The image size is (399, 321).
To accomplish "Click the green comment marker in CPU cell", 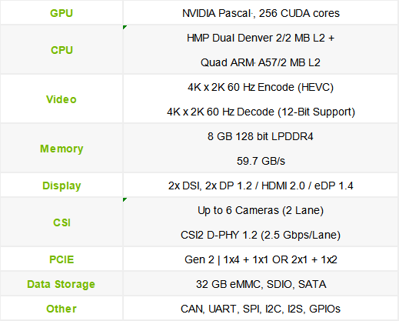I will coord(125,27).
